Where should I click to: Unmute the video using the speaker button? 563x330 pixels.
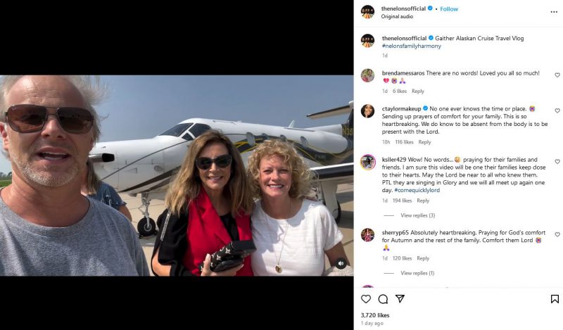point(341,263)
